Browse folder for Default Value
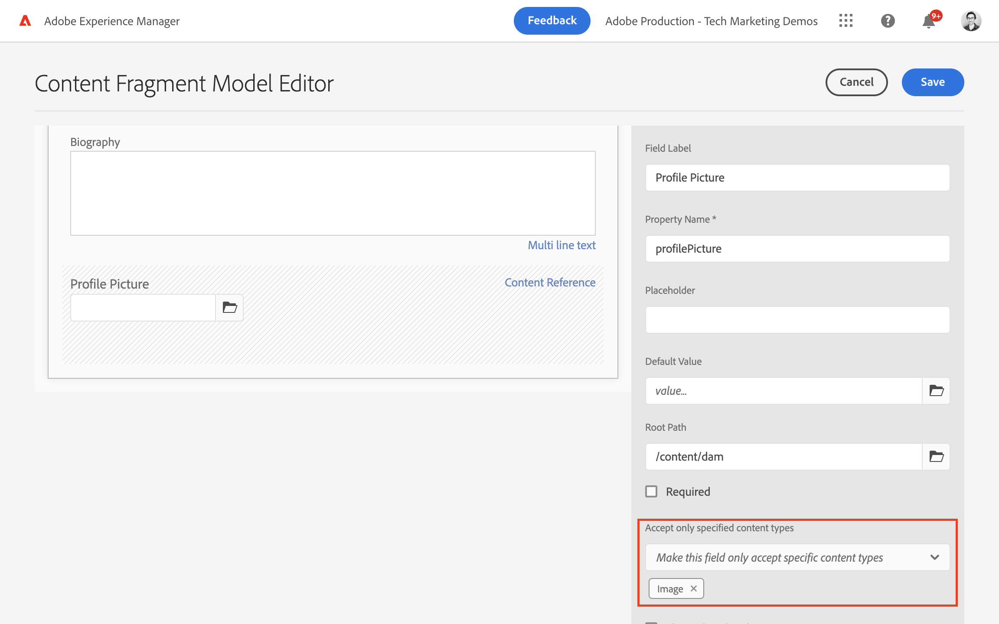Screen dimensions: 999x624 [936, 391]
